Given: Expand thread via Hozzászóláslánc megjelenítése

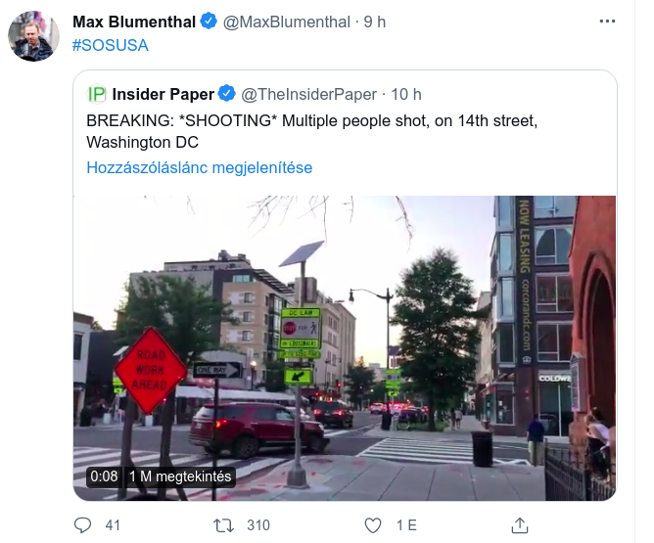Looking at the screenshot, I should point(199,167).
